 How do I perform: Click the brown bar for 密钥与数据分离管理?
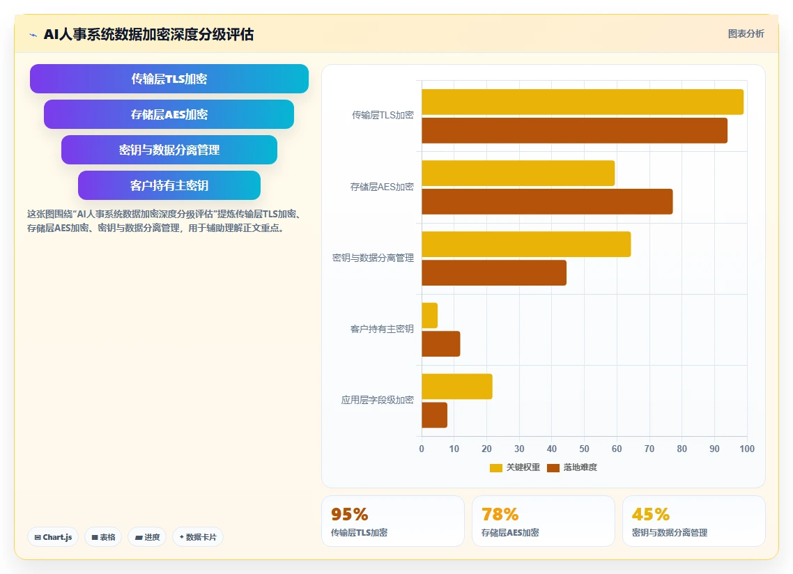pyautogui.click(x=494, y=272)
